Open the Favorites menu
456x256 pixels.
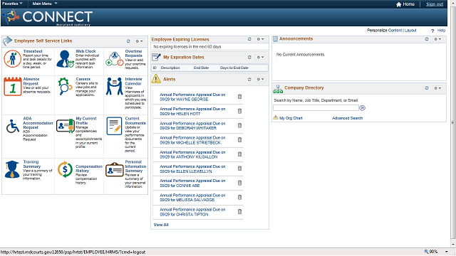[x=12, y=4]
